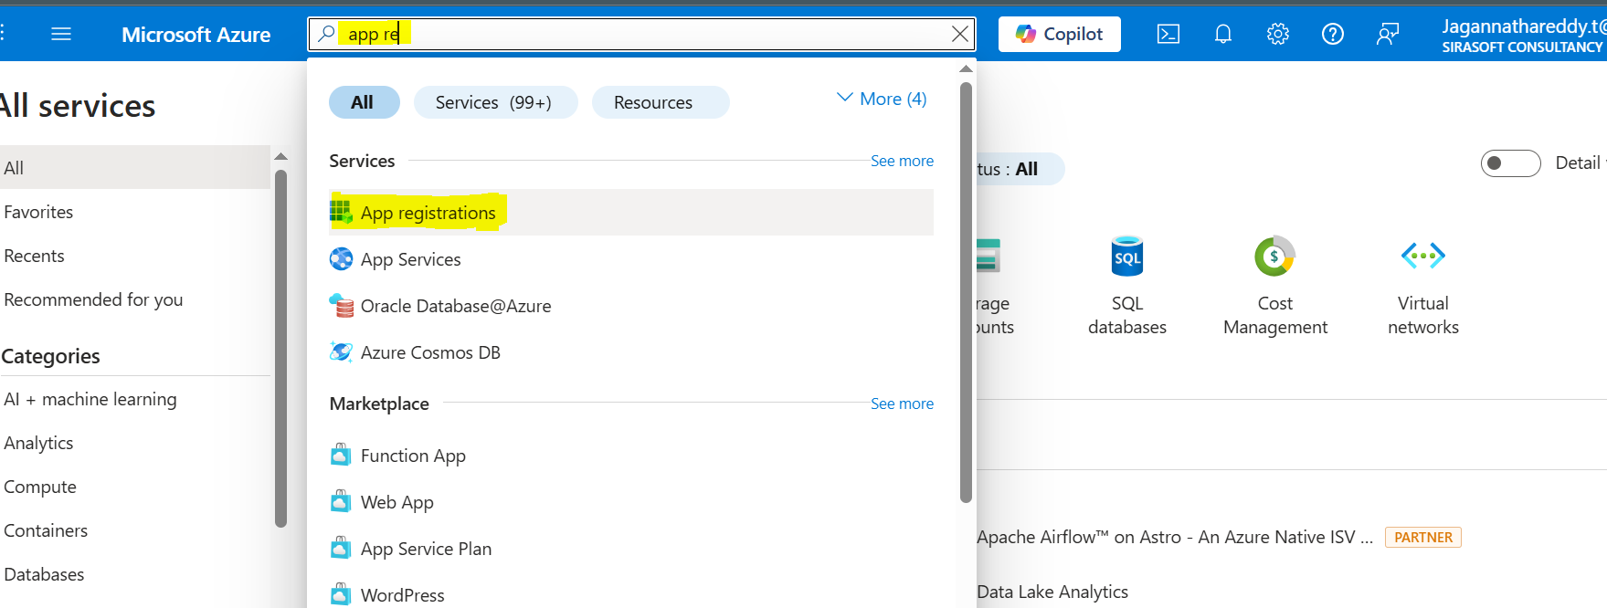The width and height of the screenshot is (1607, 608).
Task: Click the App Service Plan bag icon
Action: coord(341,548)
